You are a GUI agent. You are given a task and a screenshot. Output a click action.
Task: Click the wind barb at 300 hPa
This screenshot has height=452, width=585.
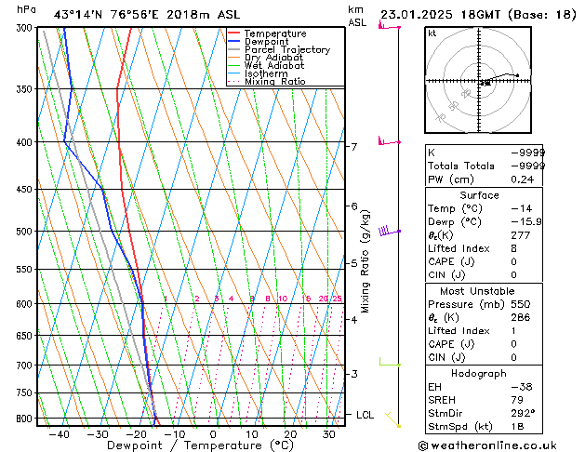coord(389,26)
